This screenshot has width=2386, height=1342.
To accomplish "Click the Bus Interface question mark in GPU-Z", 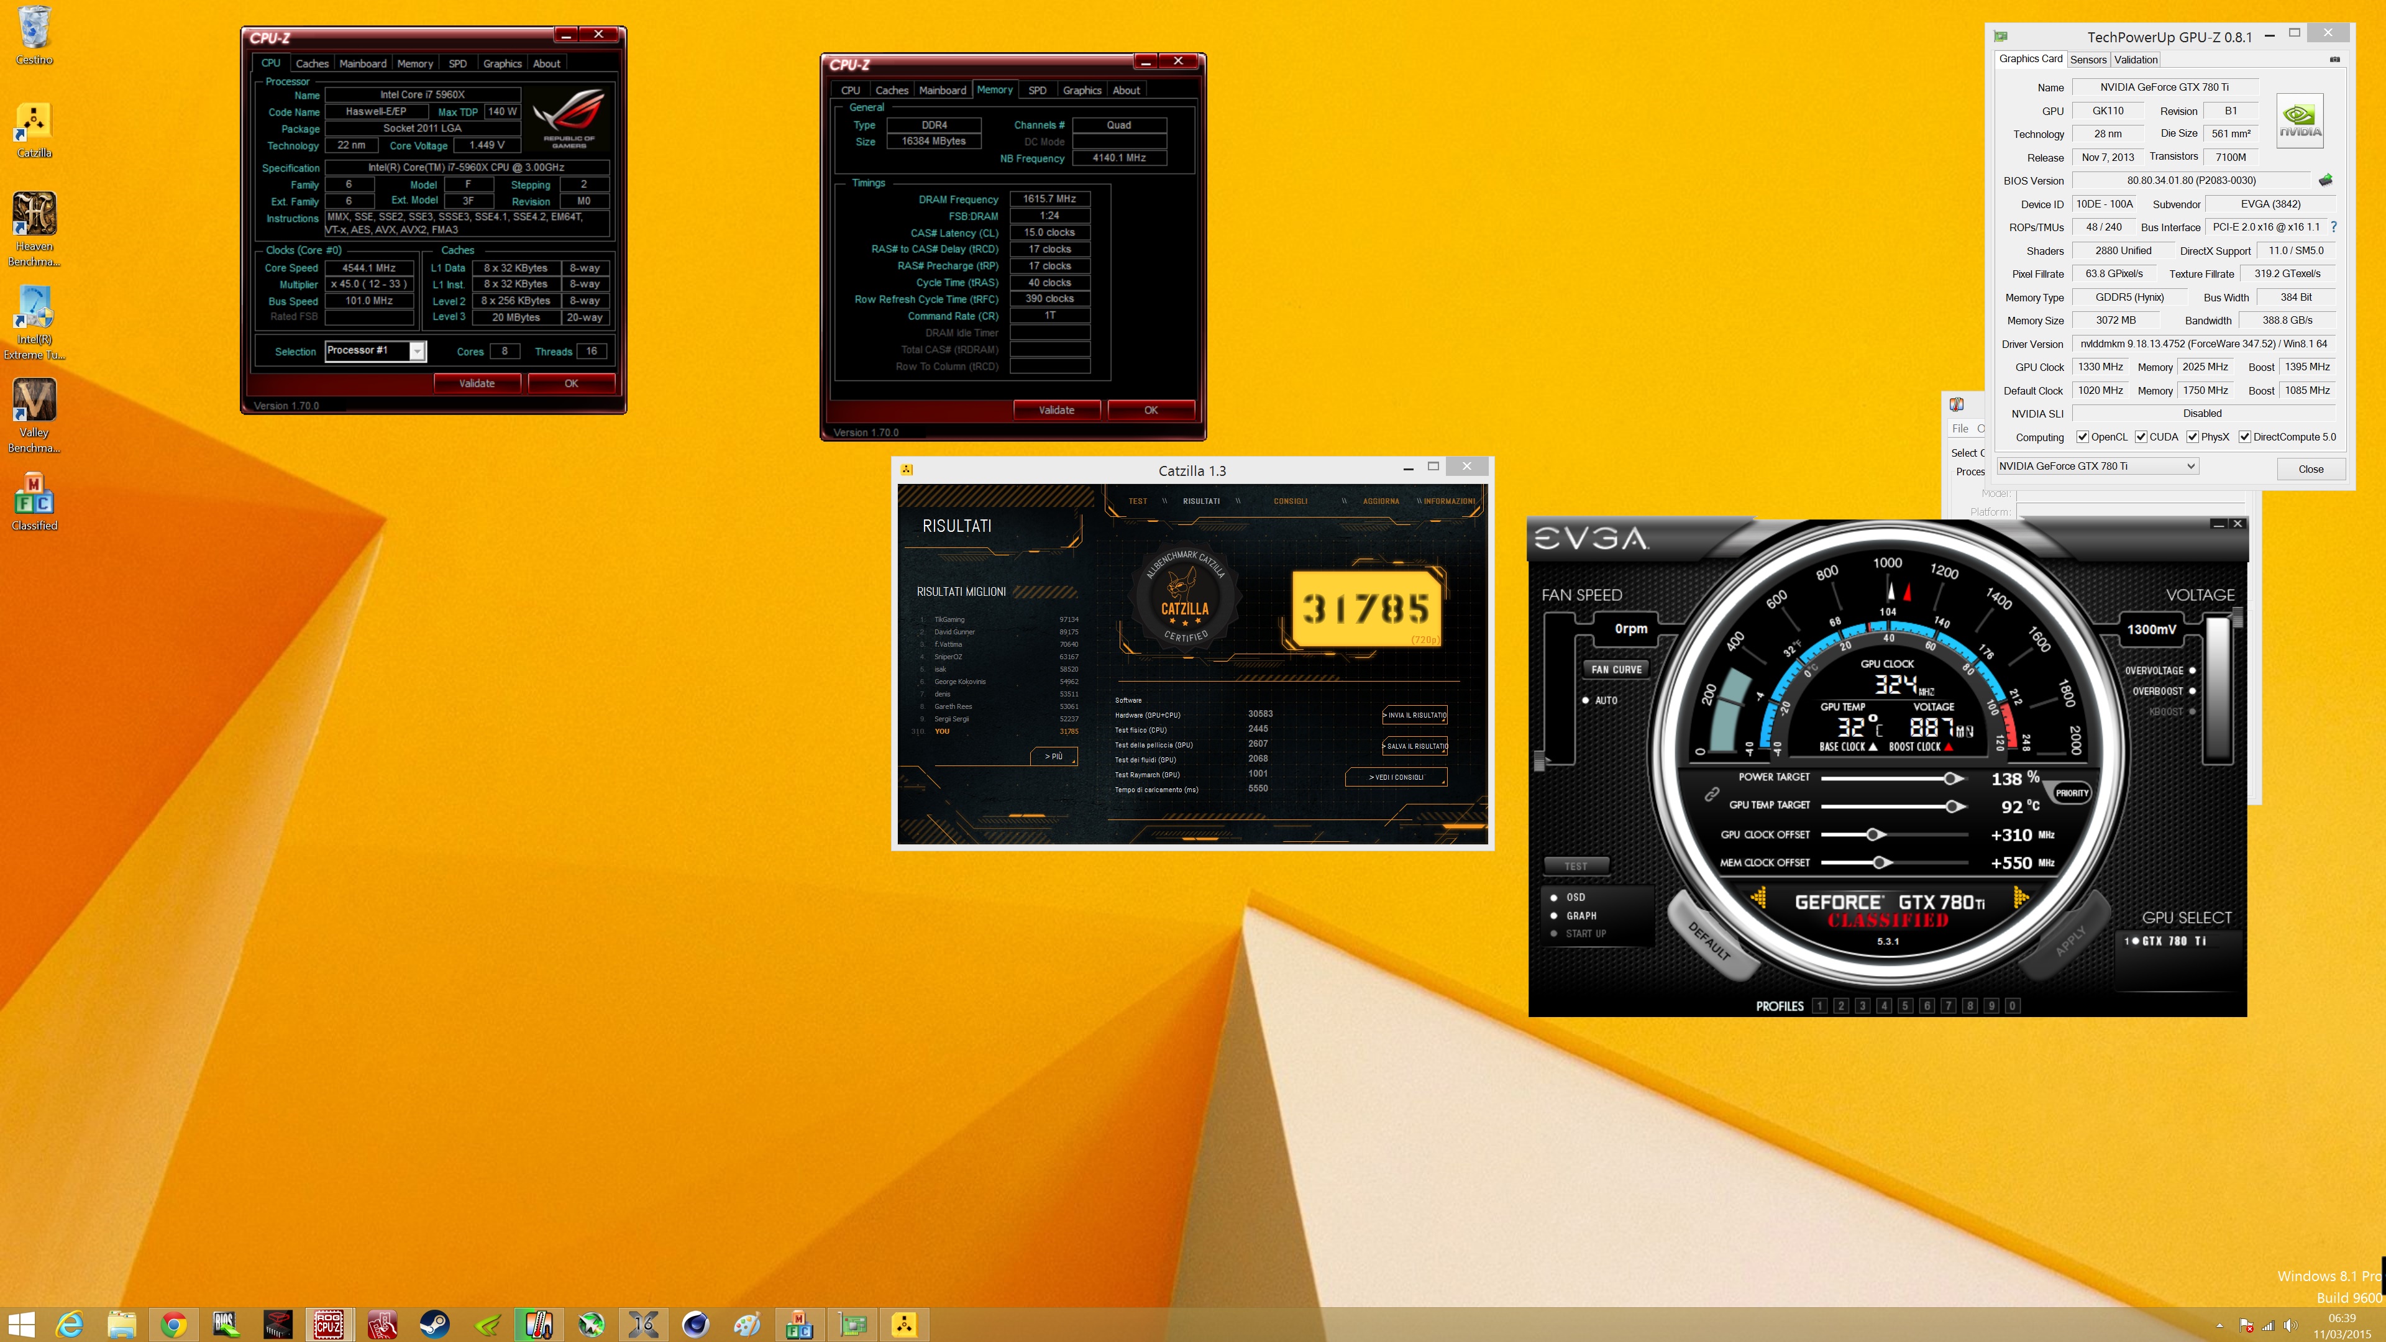I will (x=2333, y=227).
